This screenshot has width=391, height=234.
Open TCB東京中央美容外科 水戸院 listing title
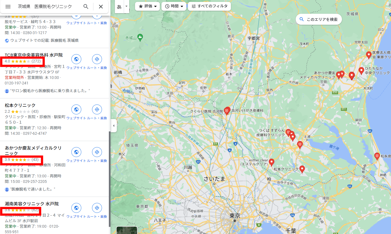tap(34, 55)
